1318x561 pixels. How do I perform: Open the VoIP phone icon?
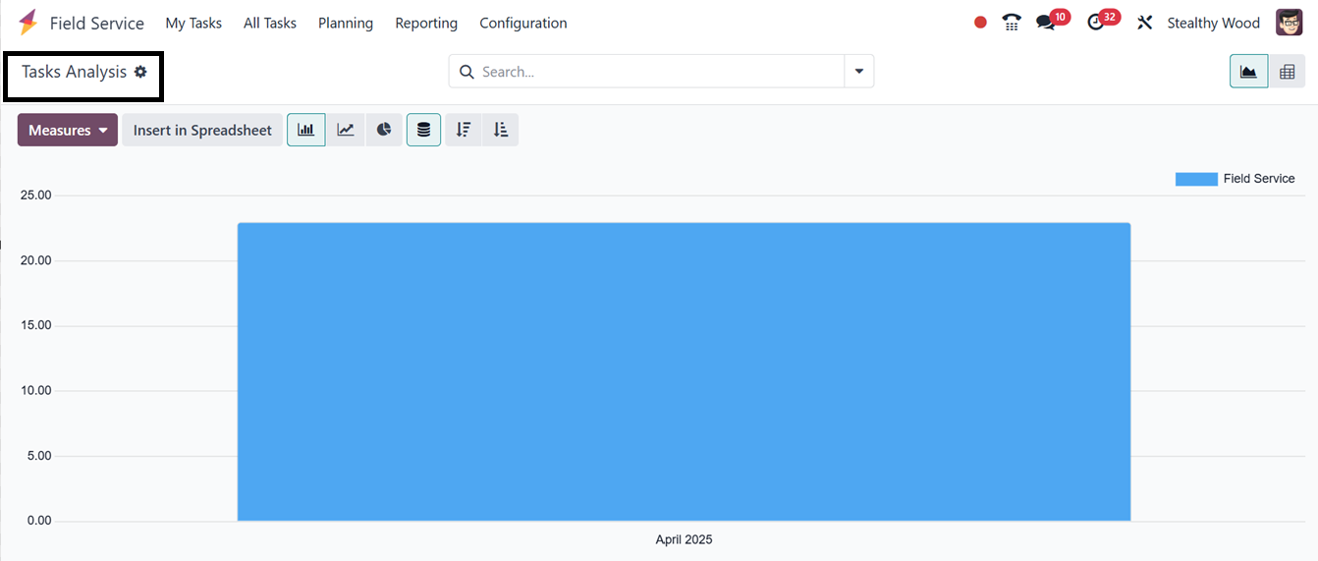[x=1012, y=23]
